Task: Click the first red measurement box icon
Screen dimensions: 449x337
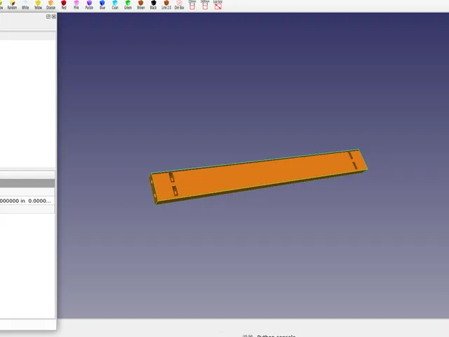Action: [192, 5]
